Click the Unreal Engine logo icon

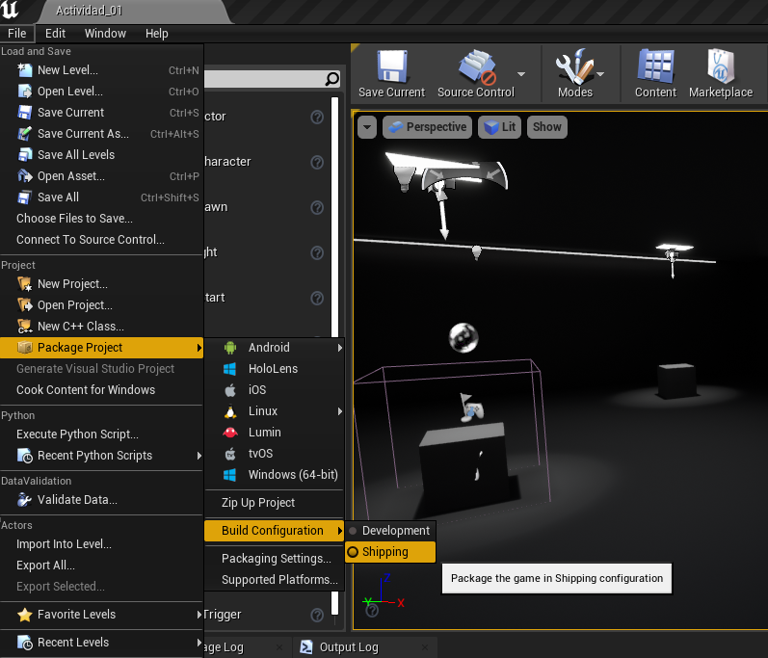pos(10,10)
